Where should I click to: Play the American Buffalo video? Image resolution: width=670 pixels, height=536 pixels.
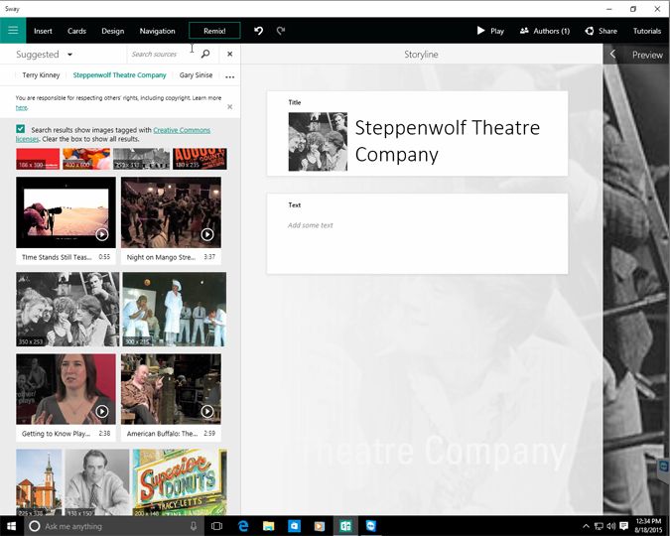(207, 411)
